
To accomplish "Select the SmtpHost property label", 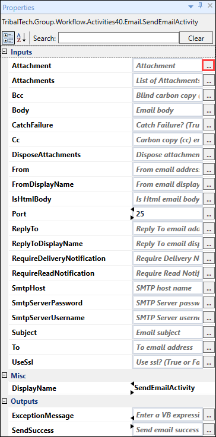I will point(28,288).
